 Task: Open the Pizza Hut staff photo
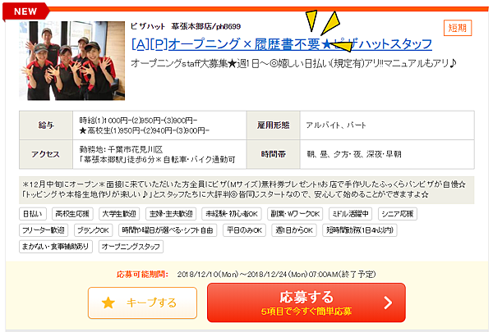[x=72, y=61]
